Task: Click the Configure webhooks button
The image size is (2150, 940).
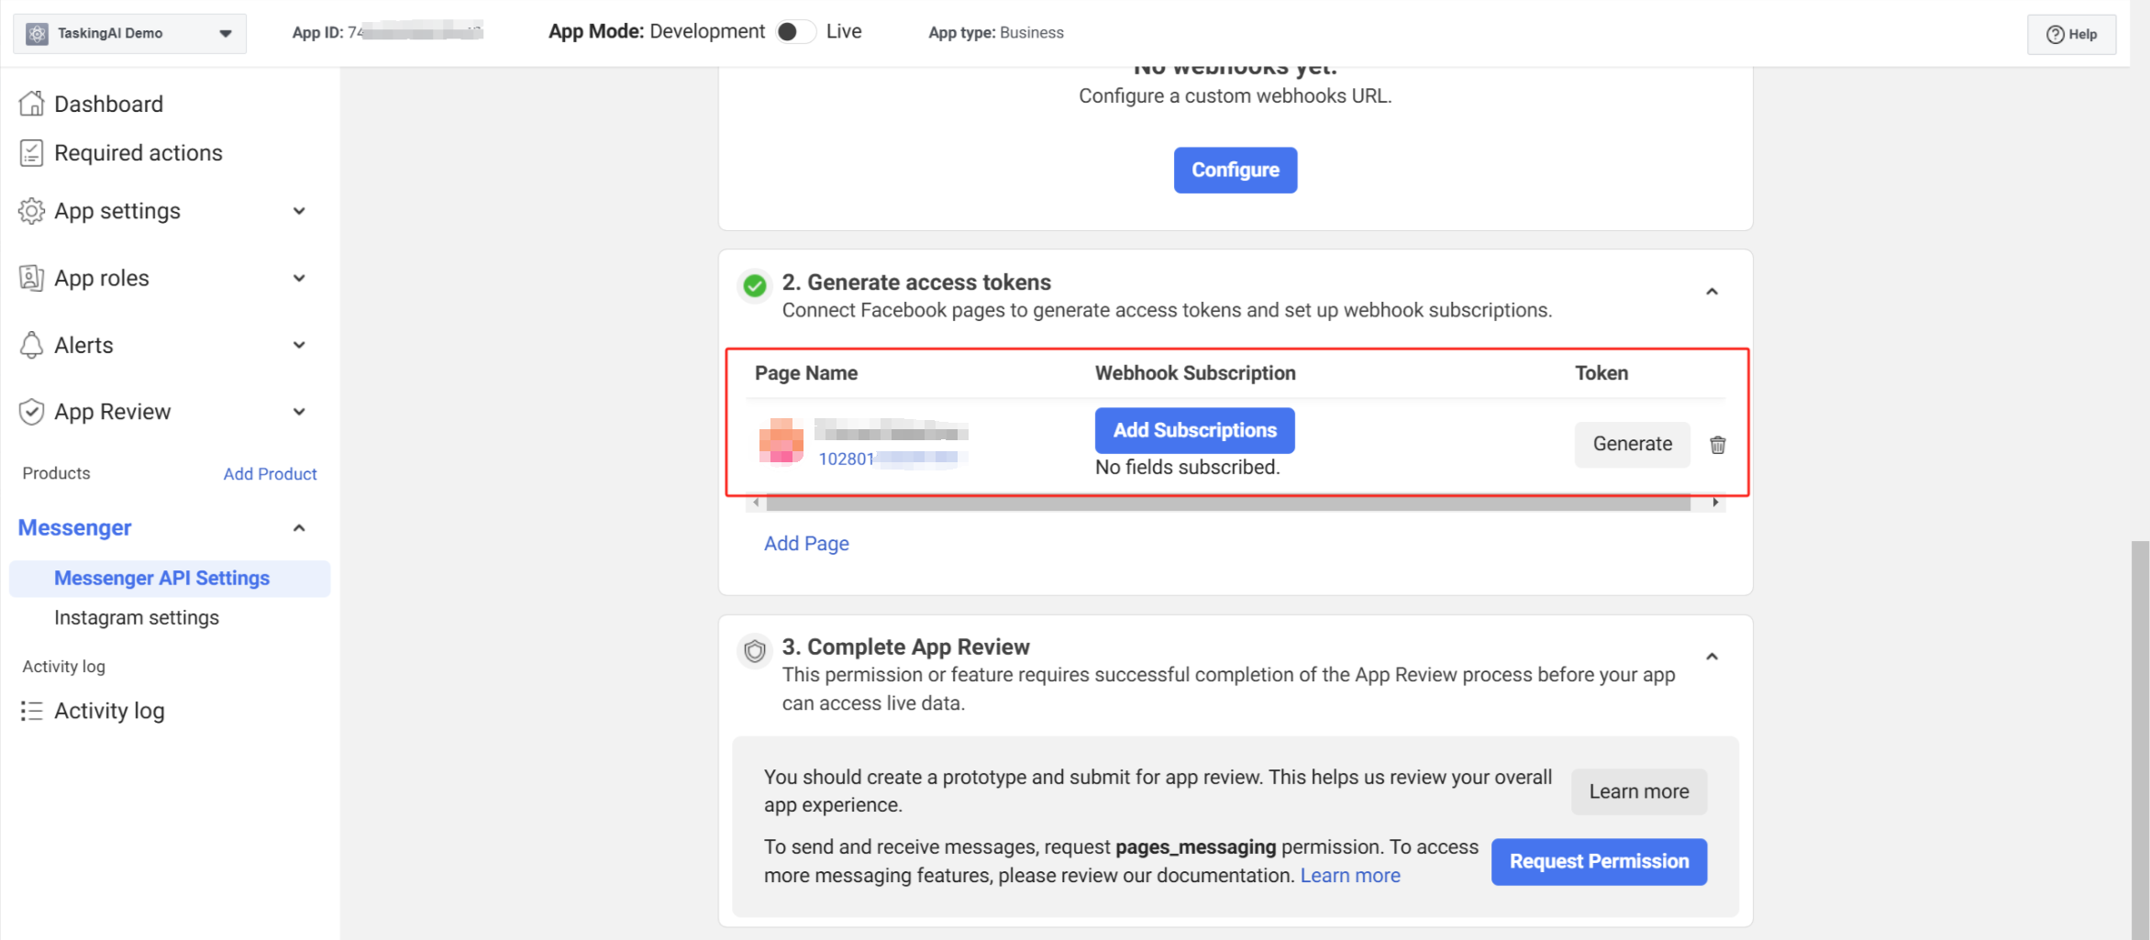Action: pyautogui.click(x=1235, y=170)
